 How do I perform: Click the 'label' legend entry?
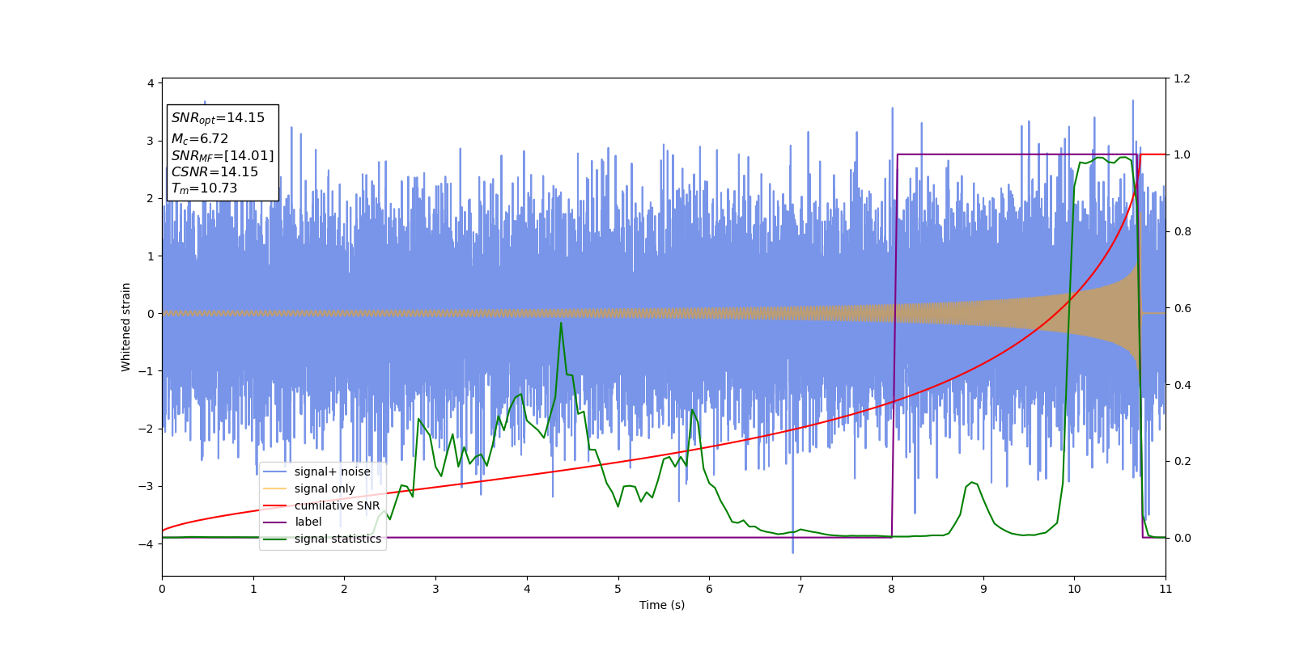tap(292, 522)
